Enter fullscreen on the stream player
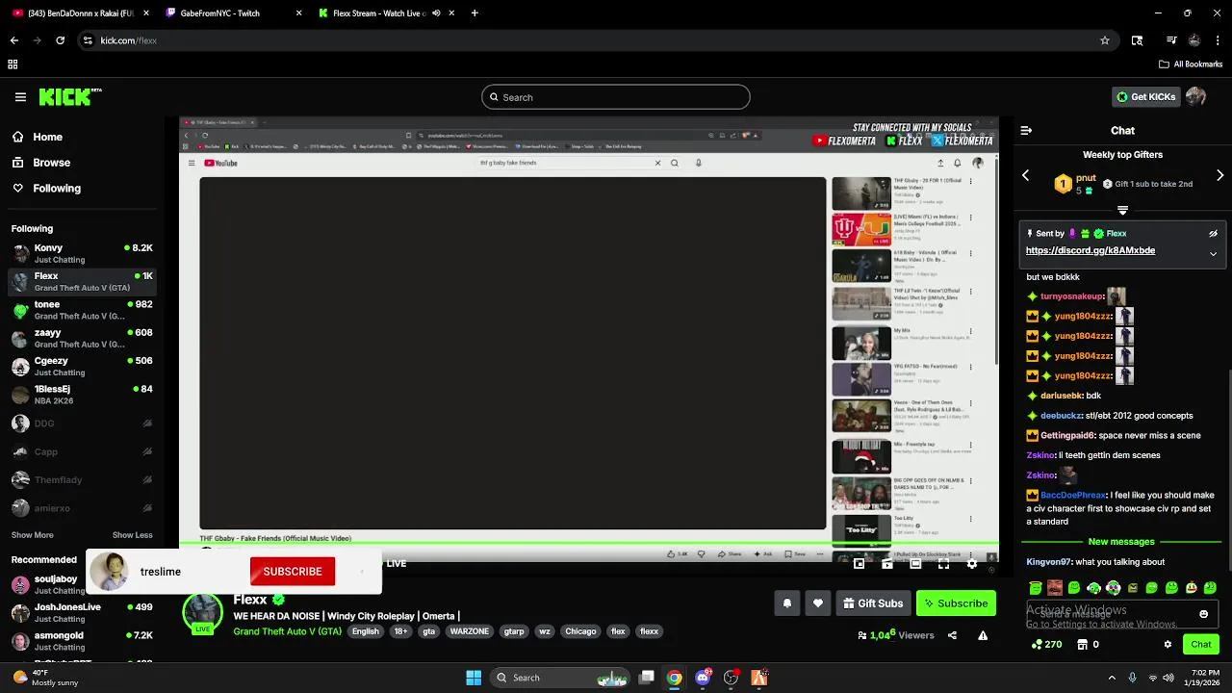Image resolution: width=1232 pixels, height=693 pixels. (x=943, y=564)
